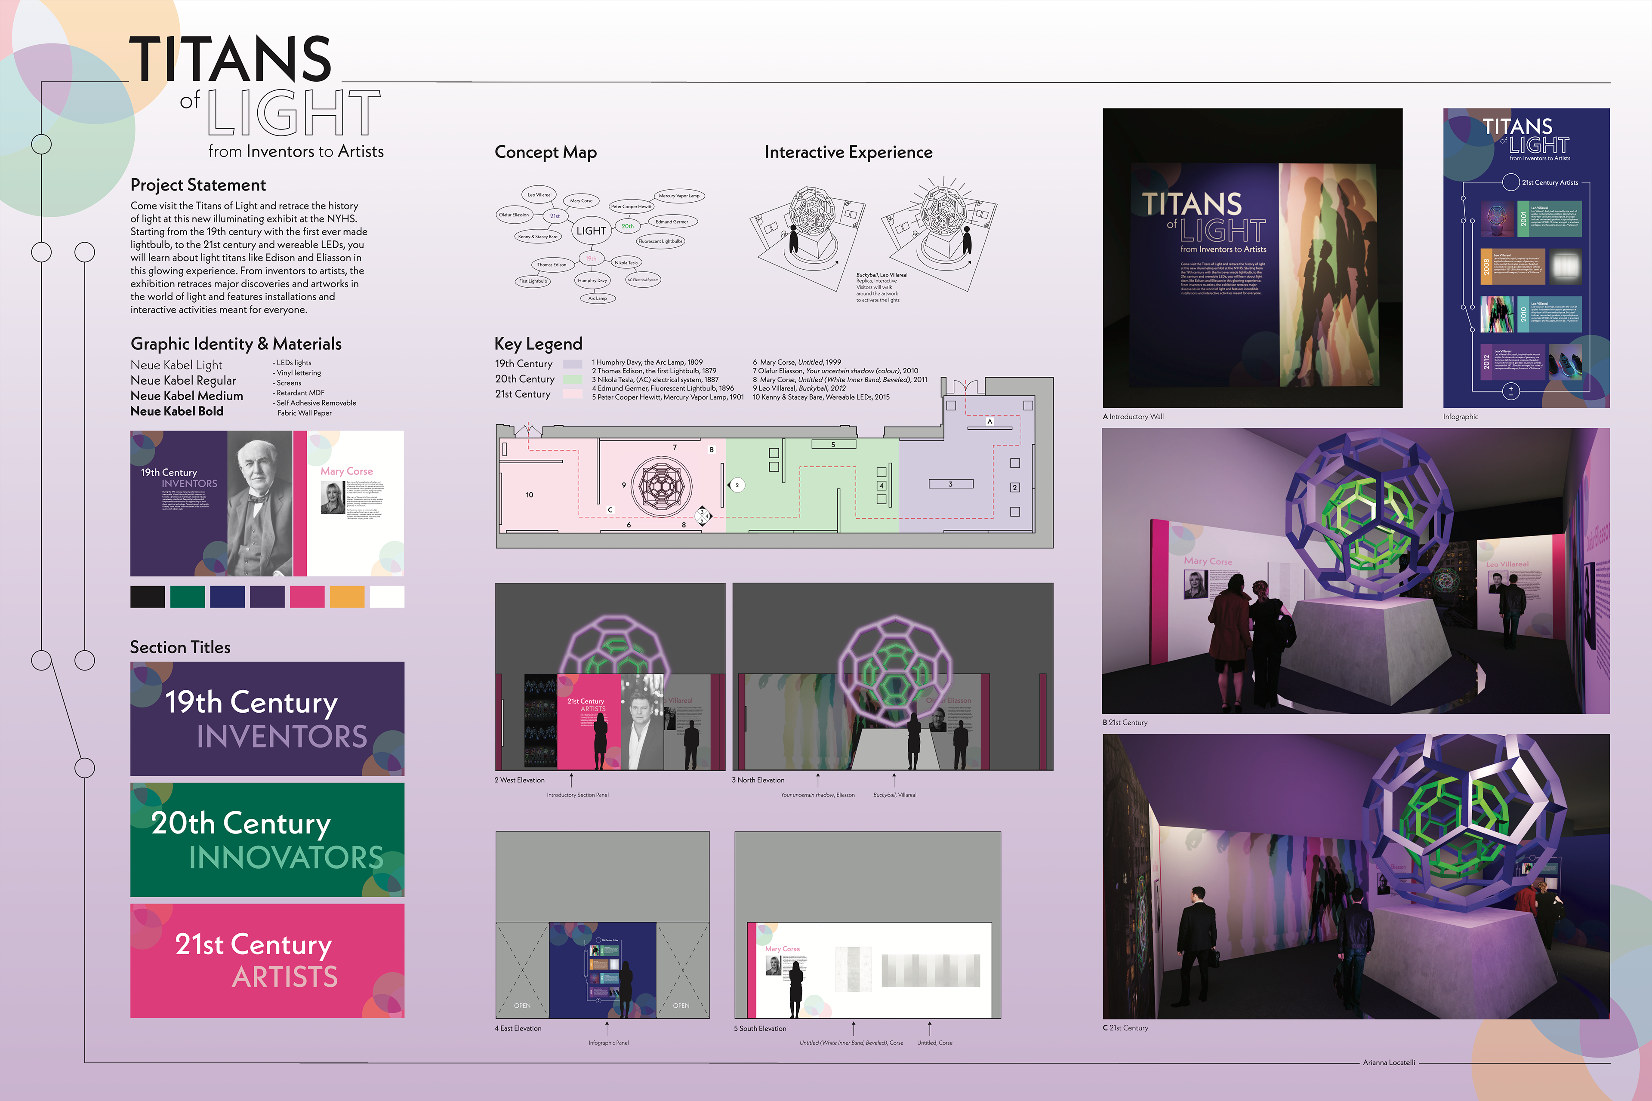
Task: Click the "from Inventors to Artists" subtitle
Action: 296,152
